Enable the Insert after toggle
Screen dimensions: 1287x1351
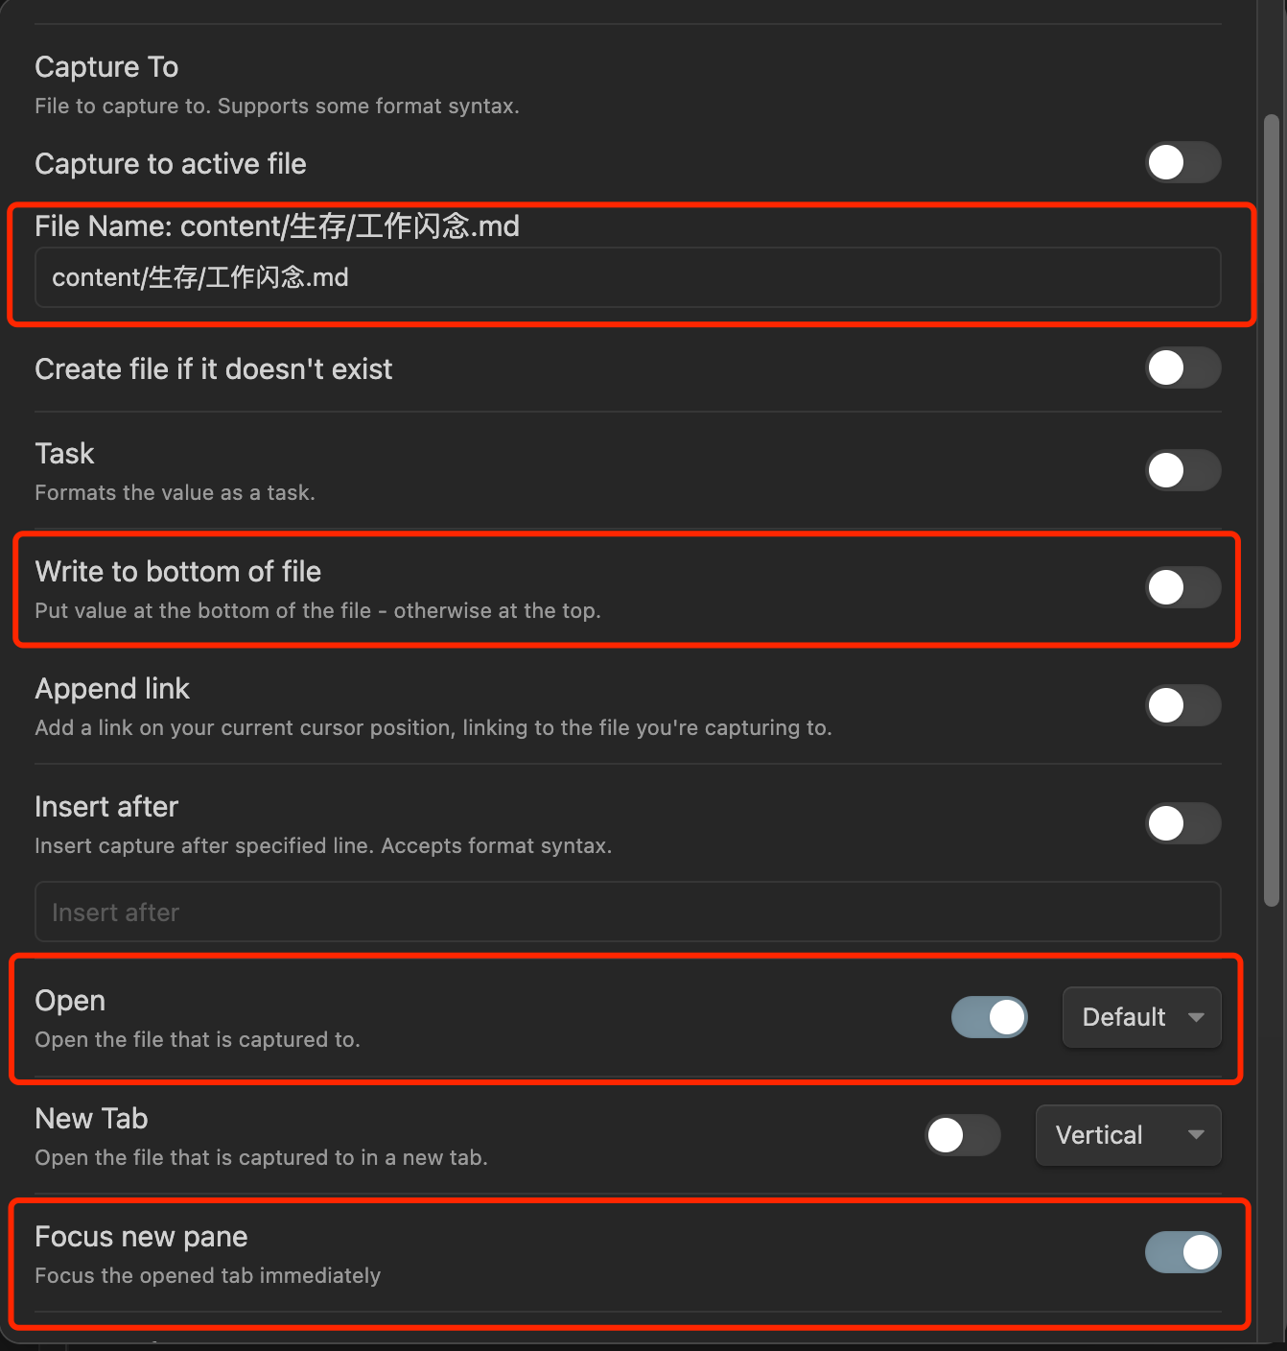[x=1182, y=823]
